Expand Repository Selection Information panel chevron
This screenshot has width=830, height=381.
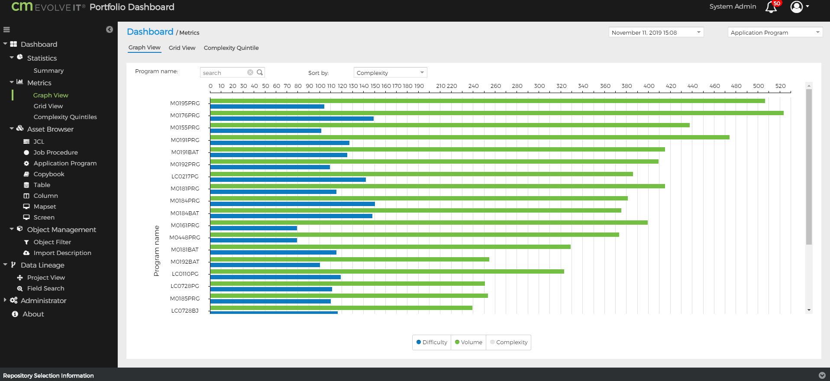click(x=822, y=375)
